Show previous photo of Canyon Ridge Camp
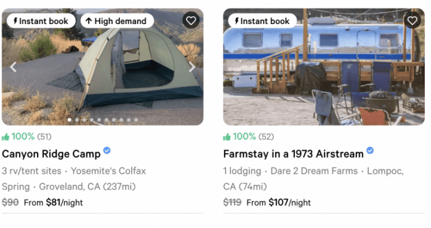This screenshot has height=228, width=431. click(13, 67)
